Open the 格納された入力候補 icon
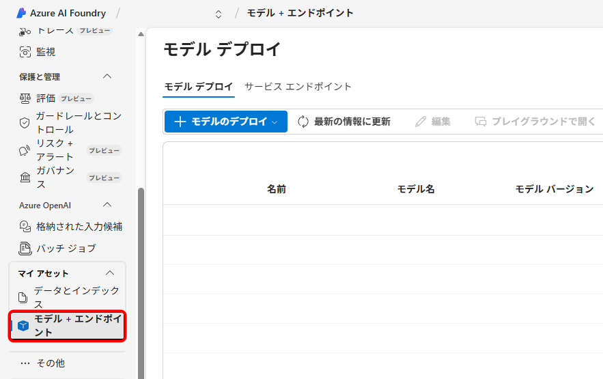 coord(25,227)
